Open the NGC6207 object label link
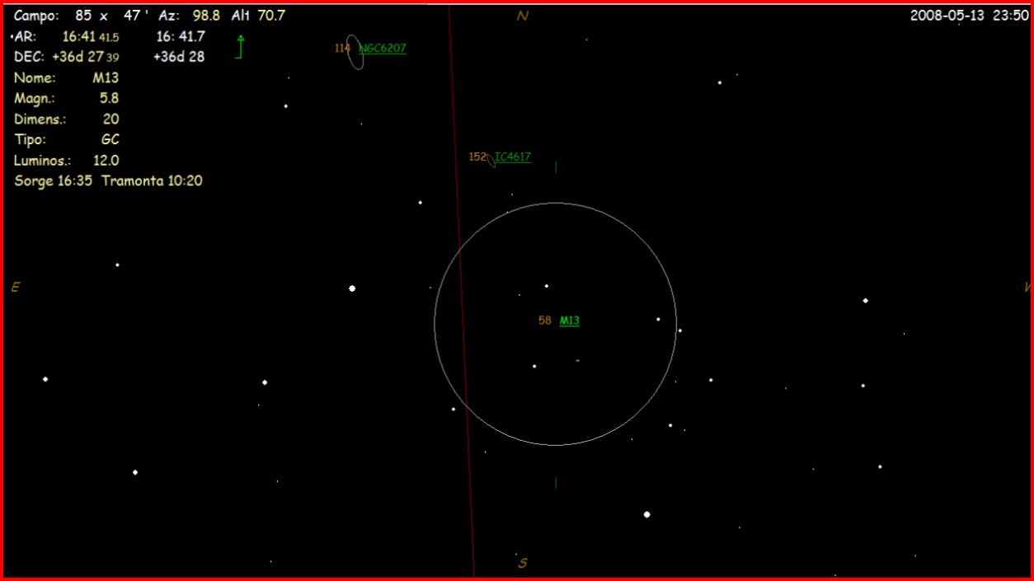 [384, 49]
